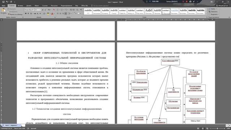The image size is (231, 130).
Task: Open the change case dropdown
Action: point(49,10)
